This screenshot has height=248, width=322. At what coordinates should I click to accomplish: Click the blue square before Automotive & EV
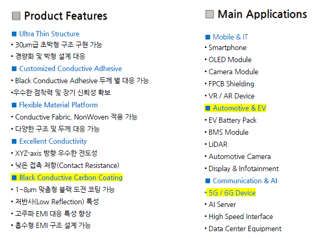(x=208, y=108)
